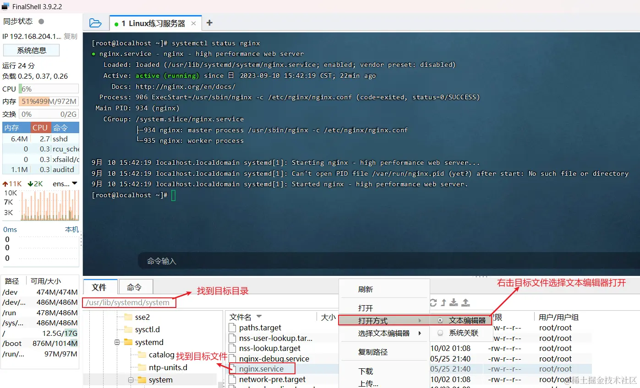
Task: Click the file icon beside nss-user-lookup.tar...
Action: pyautogui.click(x=232, y=338)
